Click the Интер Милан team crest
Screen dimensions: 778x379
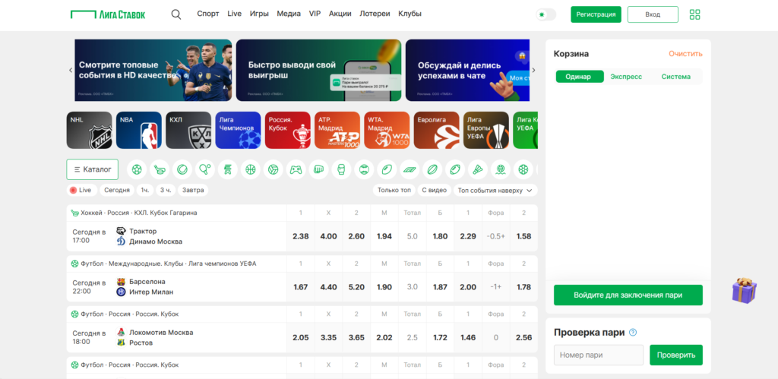pyautogui.click(x=121, y=292)
